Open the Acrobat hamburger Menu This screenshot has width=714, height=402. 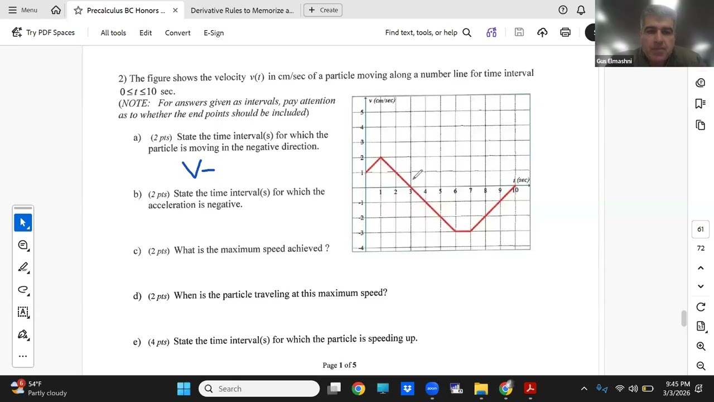(22, 10)
